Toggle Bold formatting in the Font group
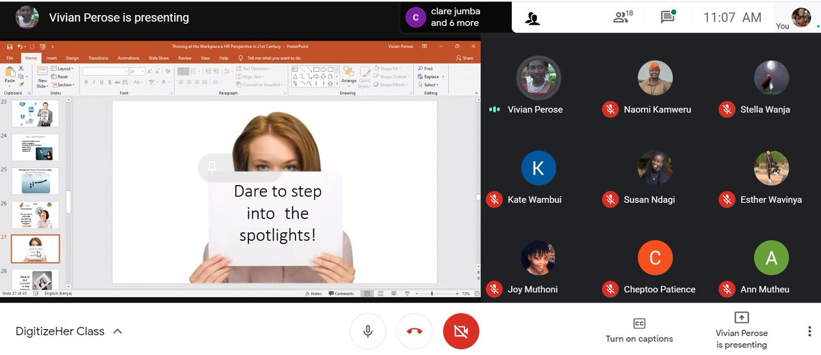 coord(86,82)
